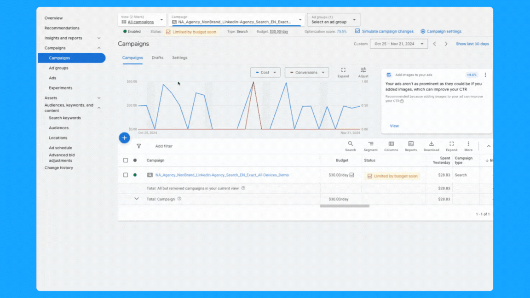This screenshot has height=298, width=530.
Task: Open the NA_Agency_NonBrand campaign link in table
Action: pyautogui.click(x=222, y=175)
